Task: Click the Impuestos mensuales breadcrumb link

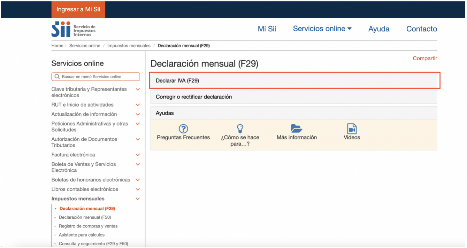Action: (x=129, y=45)
